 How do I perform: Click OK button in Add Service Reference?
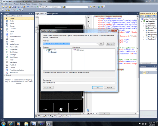(98, 88)
